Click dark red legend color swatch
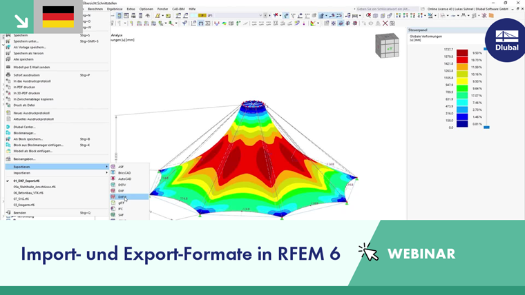 click(x=462, y=53)
